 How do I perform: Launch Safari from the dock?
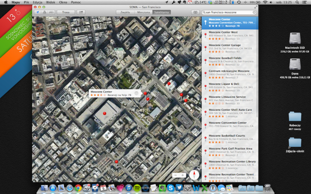click(x=69, y=188)
